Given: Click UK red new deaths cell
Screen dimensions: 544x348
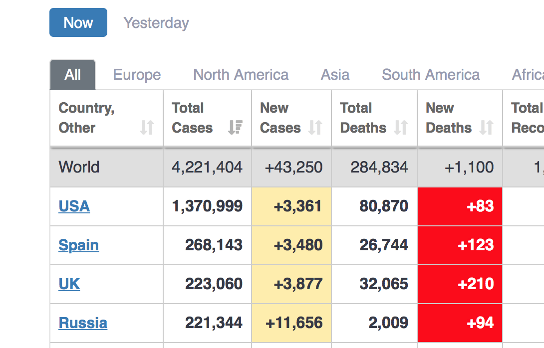Looking at the screenshot, I should [x=460, y=284].
